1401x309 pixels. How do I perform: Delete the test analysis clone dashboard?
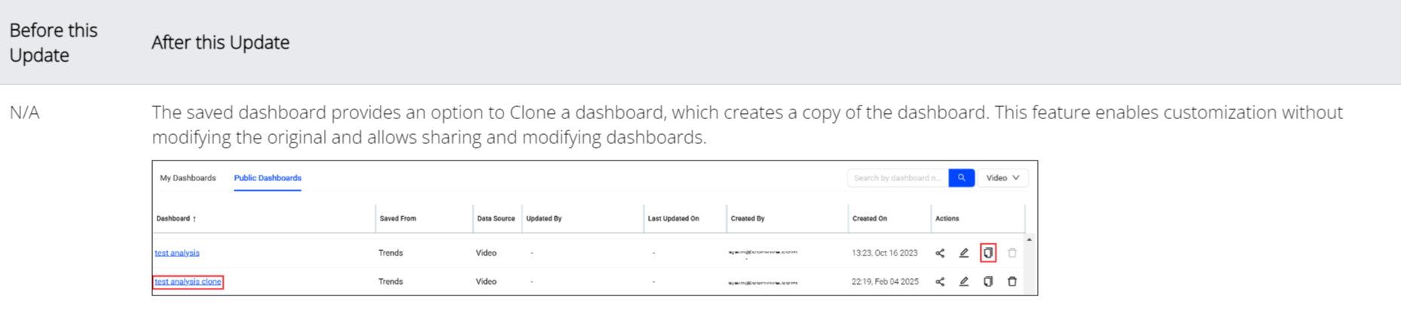click(x=1012, y=282)
